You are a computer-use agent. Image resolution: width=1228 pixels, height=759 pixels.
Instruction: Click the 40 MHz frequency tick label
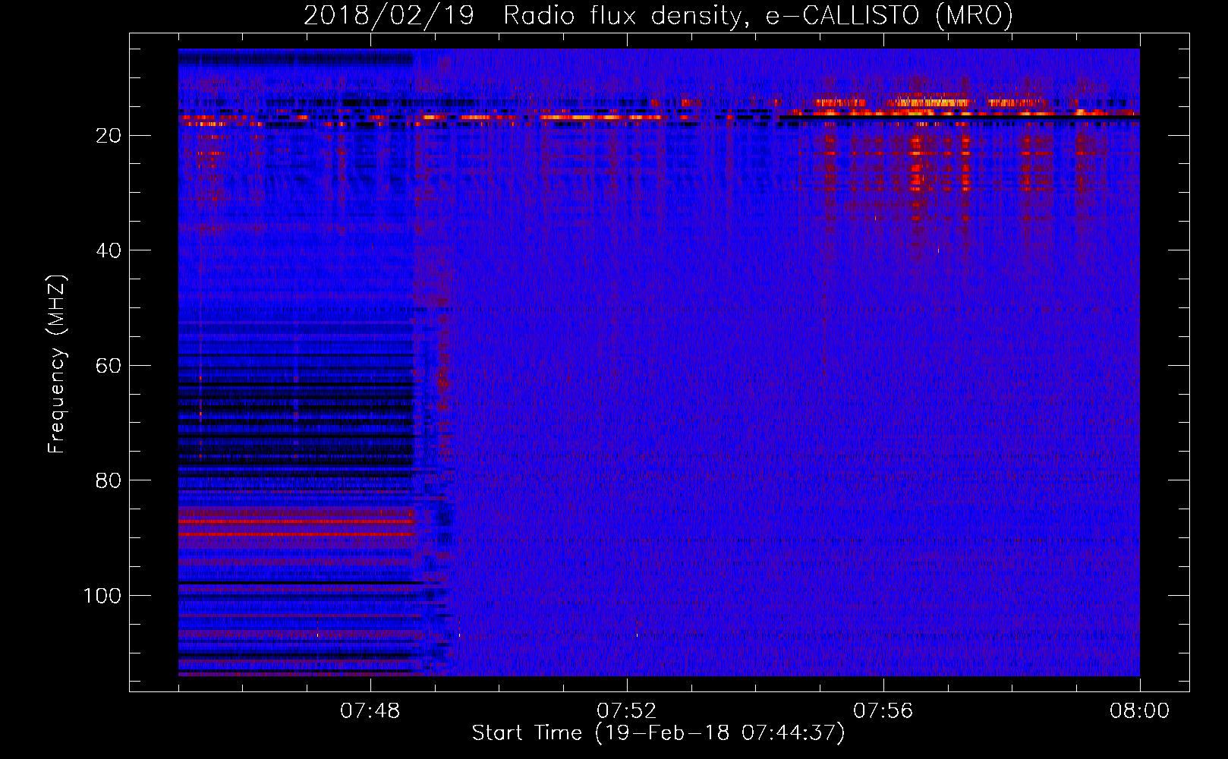click(109, 250)
